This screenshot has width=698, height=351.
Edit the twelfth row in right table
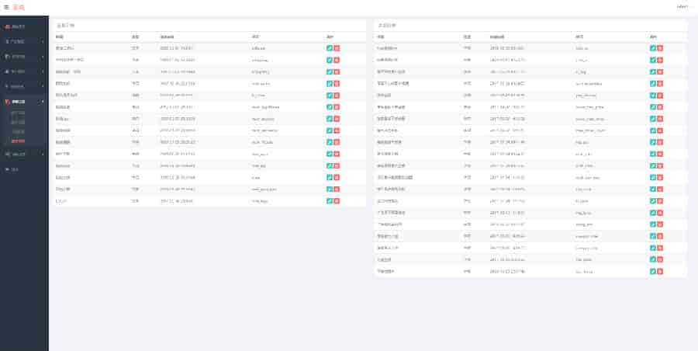pos(652,178)
